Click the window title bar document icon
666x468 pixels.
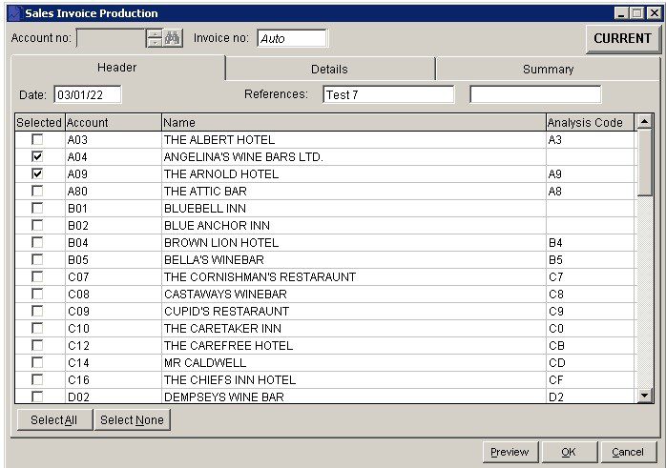pos(14,13)
